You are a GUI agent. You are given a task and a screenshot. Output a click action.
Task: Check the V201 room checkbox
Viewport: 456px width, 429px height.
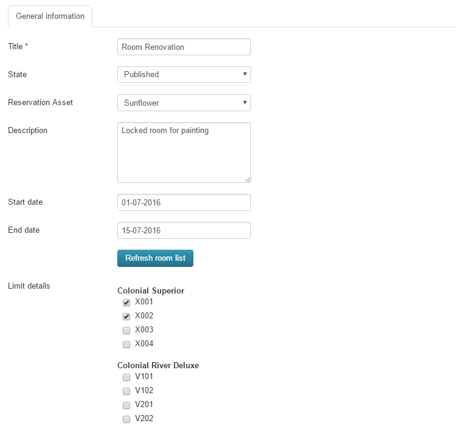click(x=126, y=405)
